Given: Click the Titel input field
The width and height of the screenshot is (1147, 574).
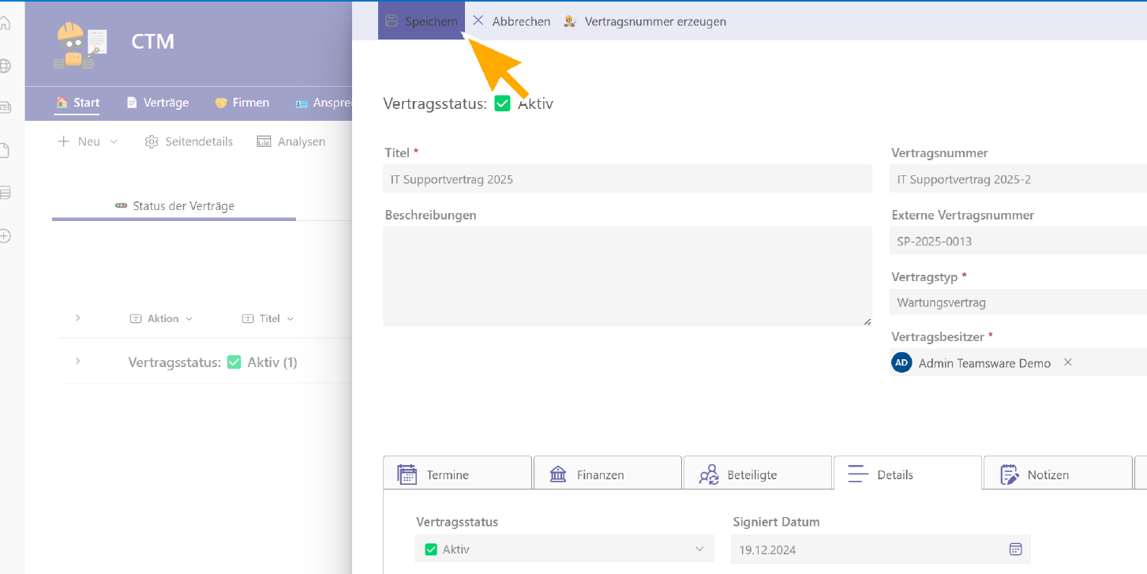Looking at the screenshot, I should pyautogui.click(x=627, y=179).
